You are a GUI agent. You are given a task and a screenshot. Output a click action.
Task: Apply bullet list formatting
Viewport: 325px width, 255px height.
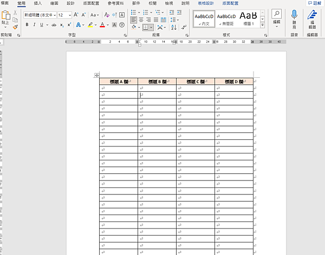pos(133,12)
